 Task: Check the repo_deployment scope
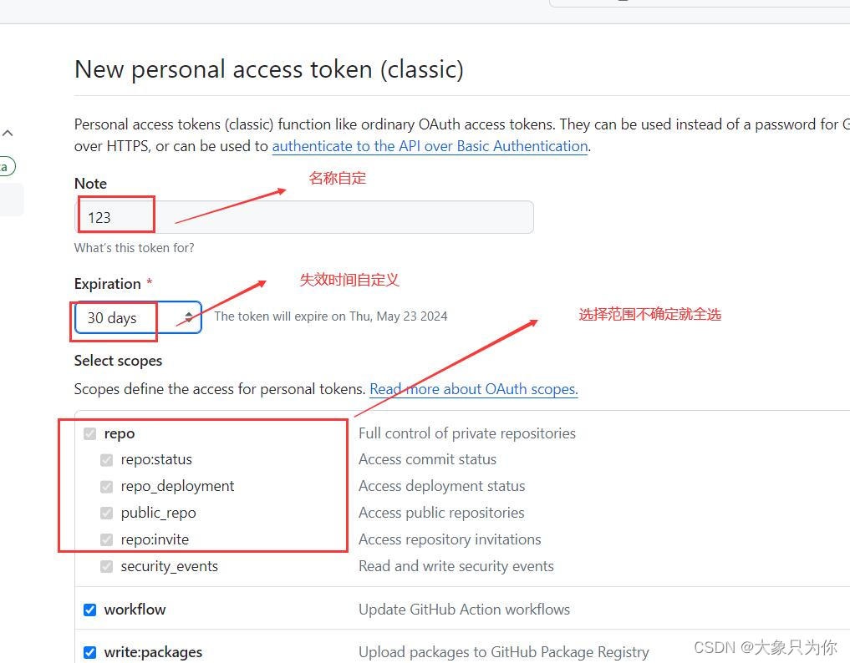(106, 486)
